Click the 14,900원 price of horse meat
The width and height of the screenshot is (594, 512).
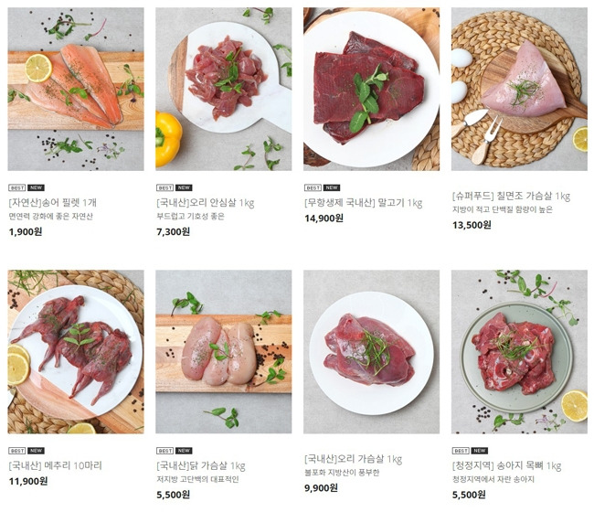click(324, 219)
